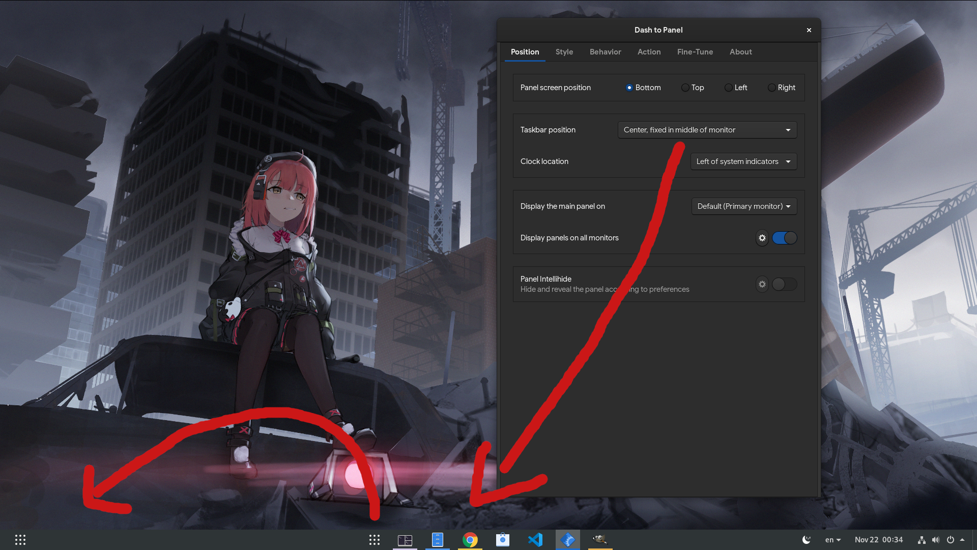Click the 'Display the main panel on' label
The width and height of the screenshot is (977, 550).
click(x=563, y=206)
